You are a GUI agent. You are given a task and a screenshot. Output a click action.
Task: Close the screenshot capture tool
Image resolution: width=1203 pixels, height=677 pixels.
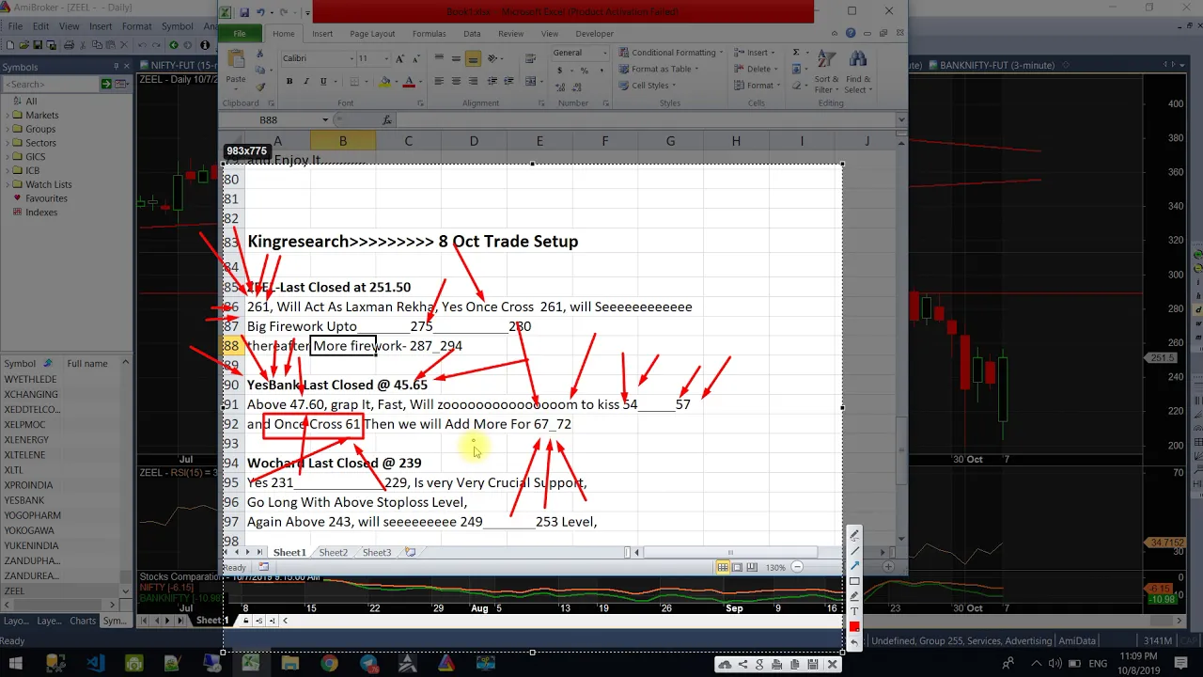coord(832,664)
